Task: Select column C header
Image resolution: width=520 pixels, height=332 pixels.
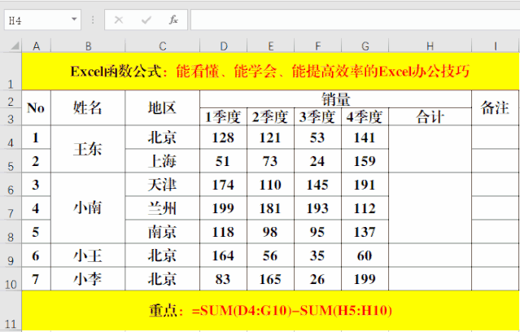Action: coord(163,46)
